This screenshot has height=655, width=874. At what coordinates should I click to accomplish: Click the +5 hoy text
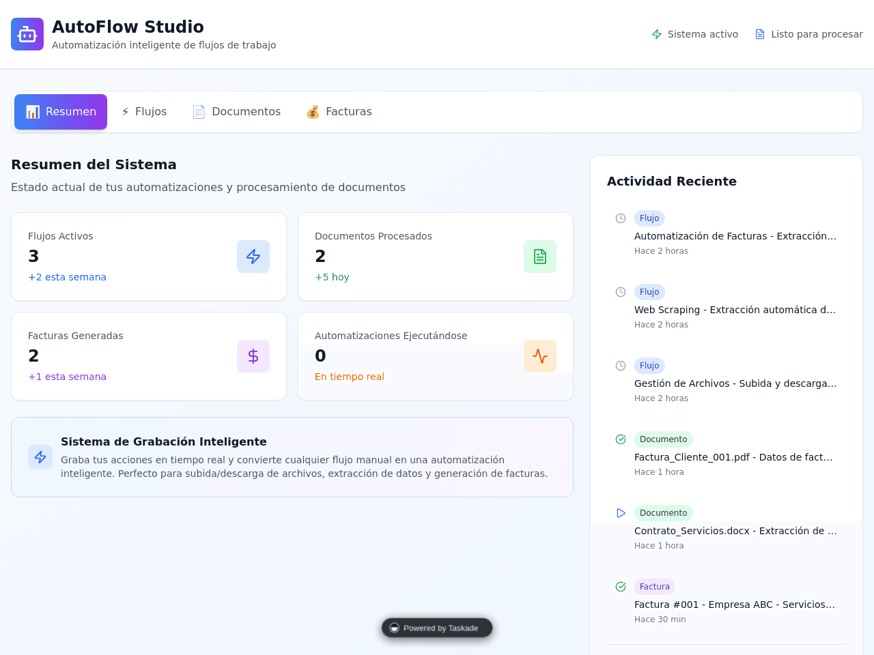click(332, 277)
